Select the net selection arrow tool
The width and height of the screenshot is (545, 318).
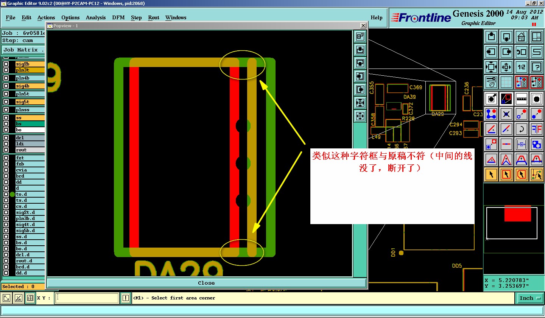coord(537,175)
